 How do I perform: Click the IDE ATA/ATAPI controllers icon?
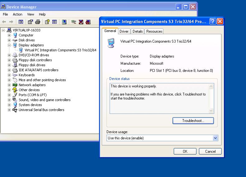[15, 70]
